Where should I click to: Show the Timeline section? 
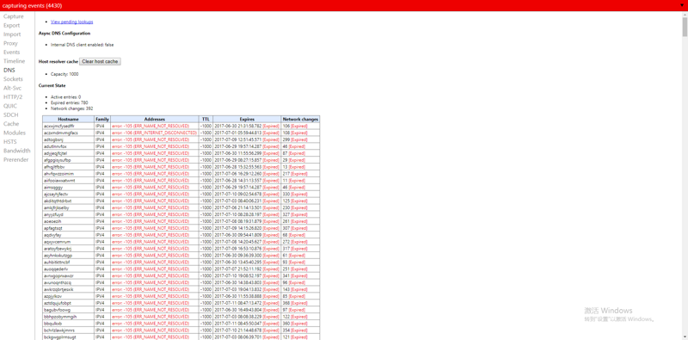point(14,61)
